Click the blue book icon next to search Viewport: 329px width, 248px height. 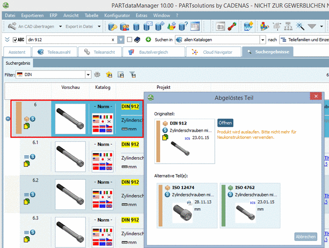tap(137, 39)
